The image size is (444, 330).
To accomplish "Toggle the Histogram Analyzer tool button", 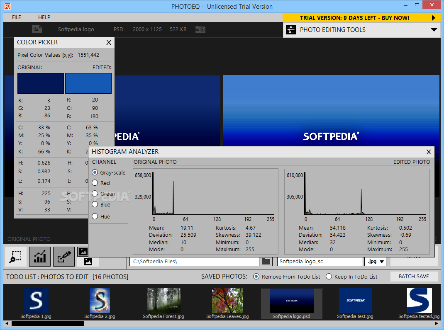I will (40, 257).
